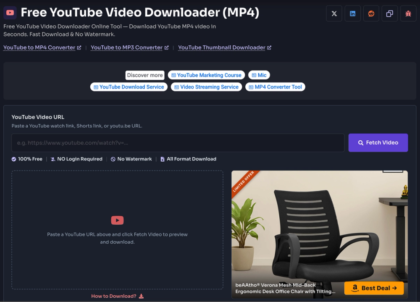Click the 'Paste a YouTube watch link' helper text

click(76, 126)
